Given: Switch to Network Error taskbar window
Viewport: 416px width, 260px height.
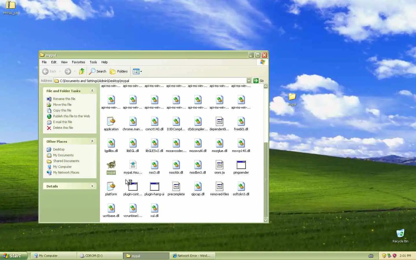Looking at the screenshot, I should click(192, 256).
